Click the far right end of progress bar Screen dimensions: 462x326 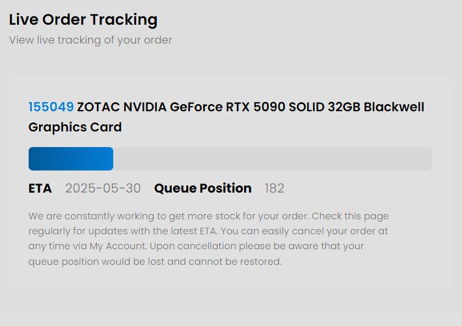[x=428, y=159]
